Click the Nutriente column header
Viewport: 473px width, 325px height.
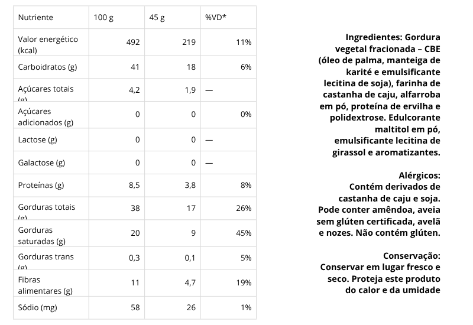click(x=35, y=18)
